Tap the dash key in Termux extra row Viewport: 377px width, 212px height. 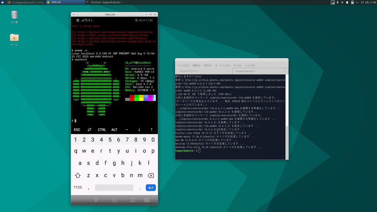point(127,130)
